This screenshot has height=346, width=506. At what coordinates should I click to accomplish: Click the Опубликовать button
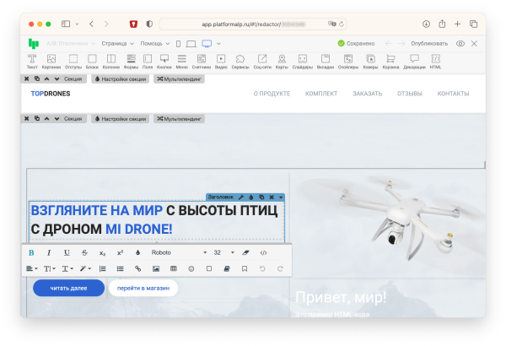point(431,42)
